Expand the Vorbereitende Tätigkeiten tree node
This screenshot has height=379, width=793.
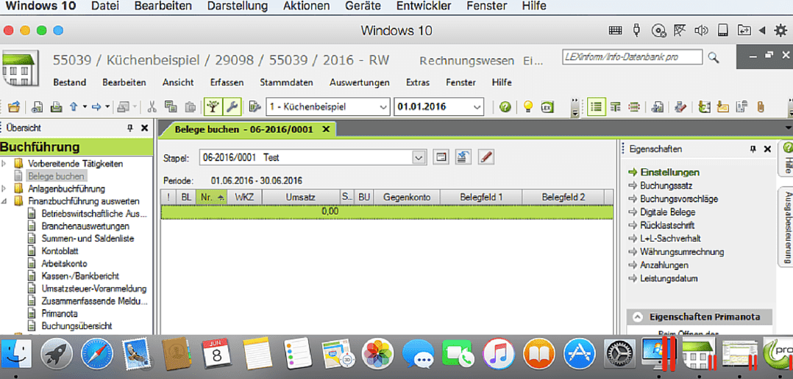point(4,164)
